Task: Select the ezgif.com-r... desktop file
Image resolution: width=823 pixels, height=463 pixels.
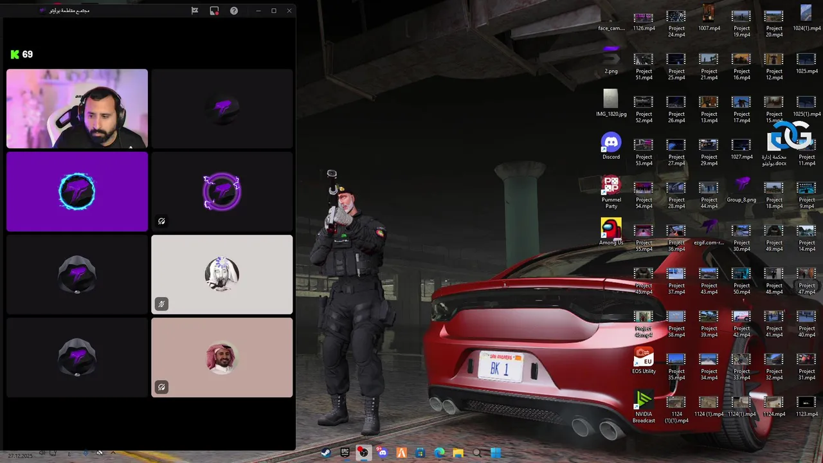Action: click(709, 232)
